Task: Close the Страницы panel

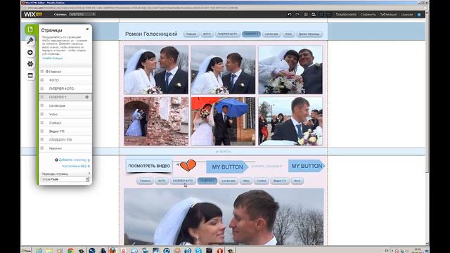Action: [87, 30]
